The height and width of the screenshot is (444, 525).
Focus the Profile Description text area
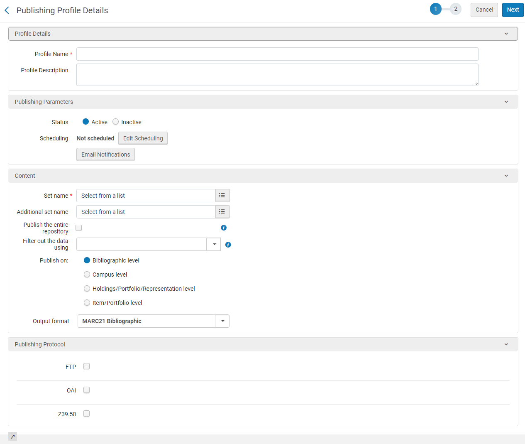277,75
